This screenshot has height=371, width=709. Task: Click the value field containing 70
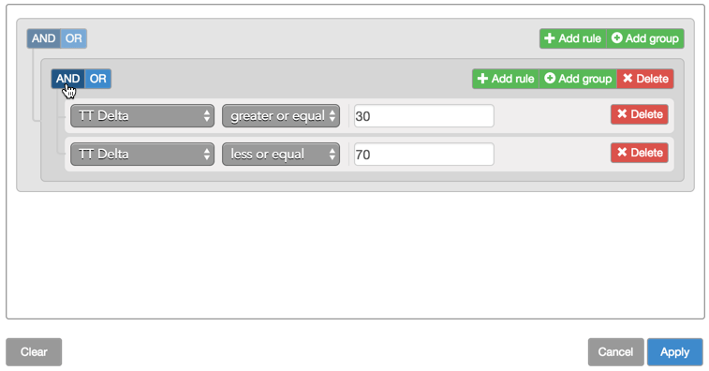pyautogui.click(x=423, y=155)
